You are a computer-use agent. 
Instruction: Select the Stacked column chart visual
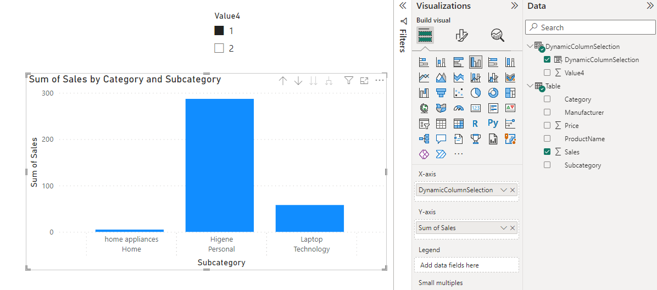(x=441, y=63)
